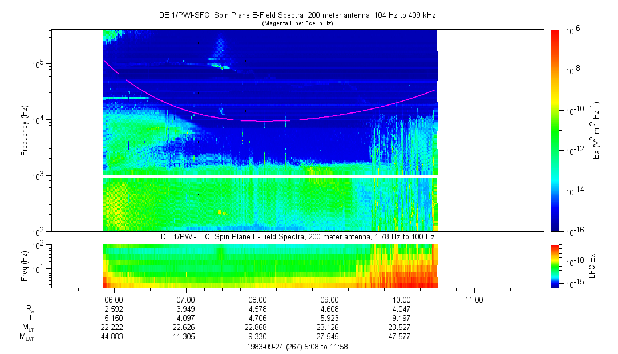Click the MLAT value -9.330

pos(257,337)
